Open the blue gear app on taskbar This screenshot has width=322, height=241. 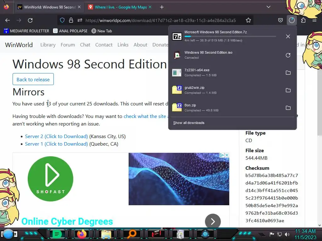pos(205,234)
